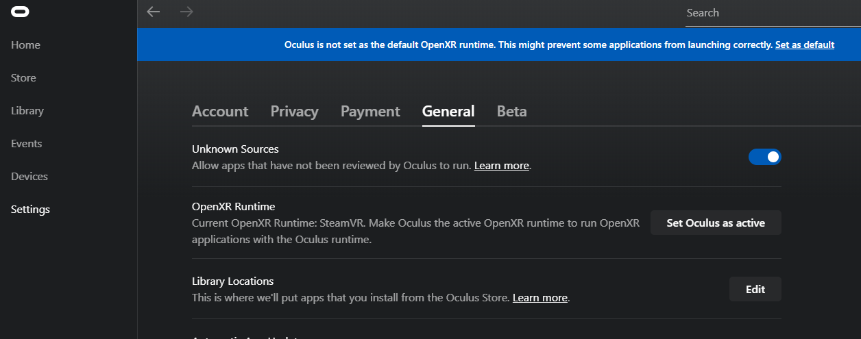
Task: Toggle the Unknown Sources switch
Action: 764,157
